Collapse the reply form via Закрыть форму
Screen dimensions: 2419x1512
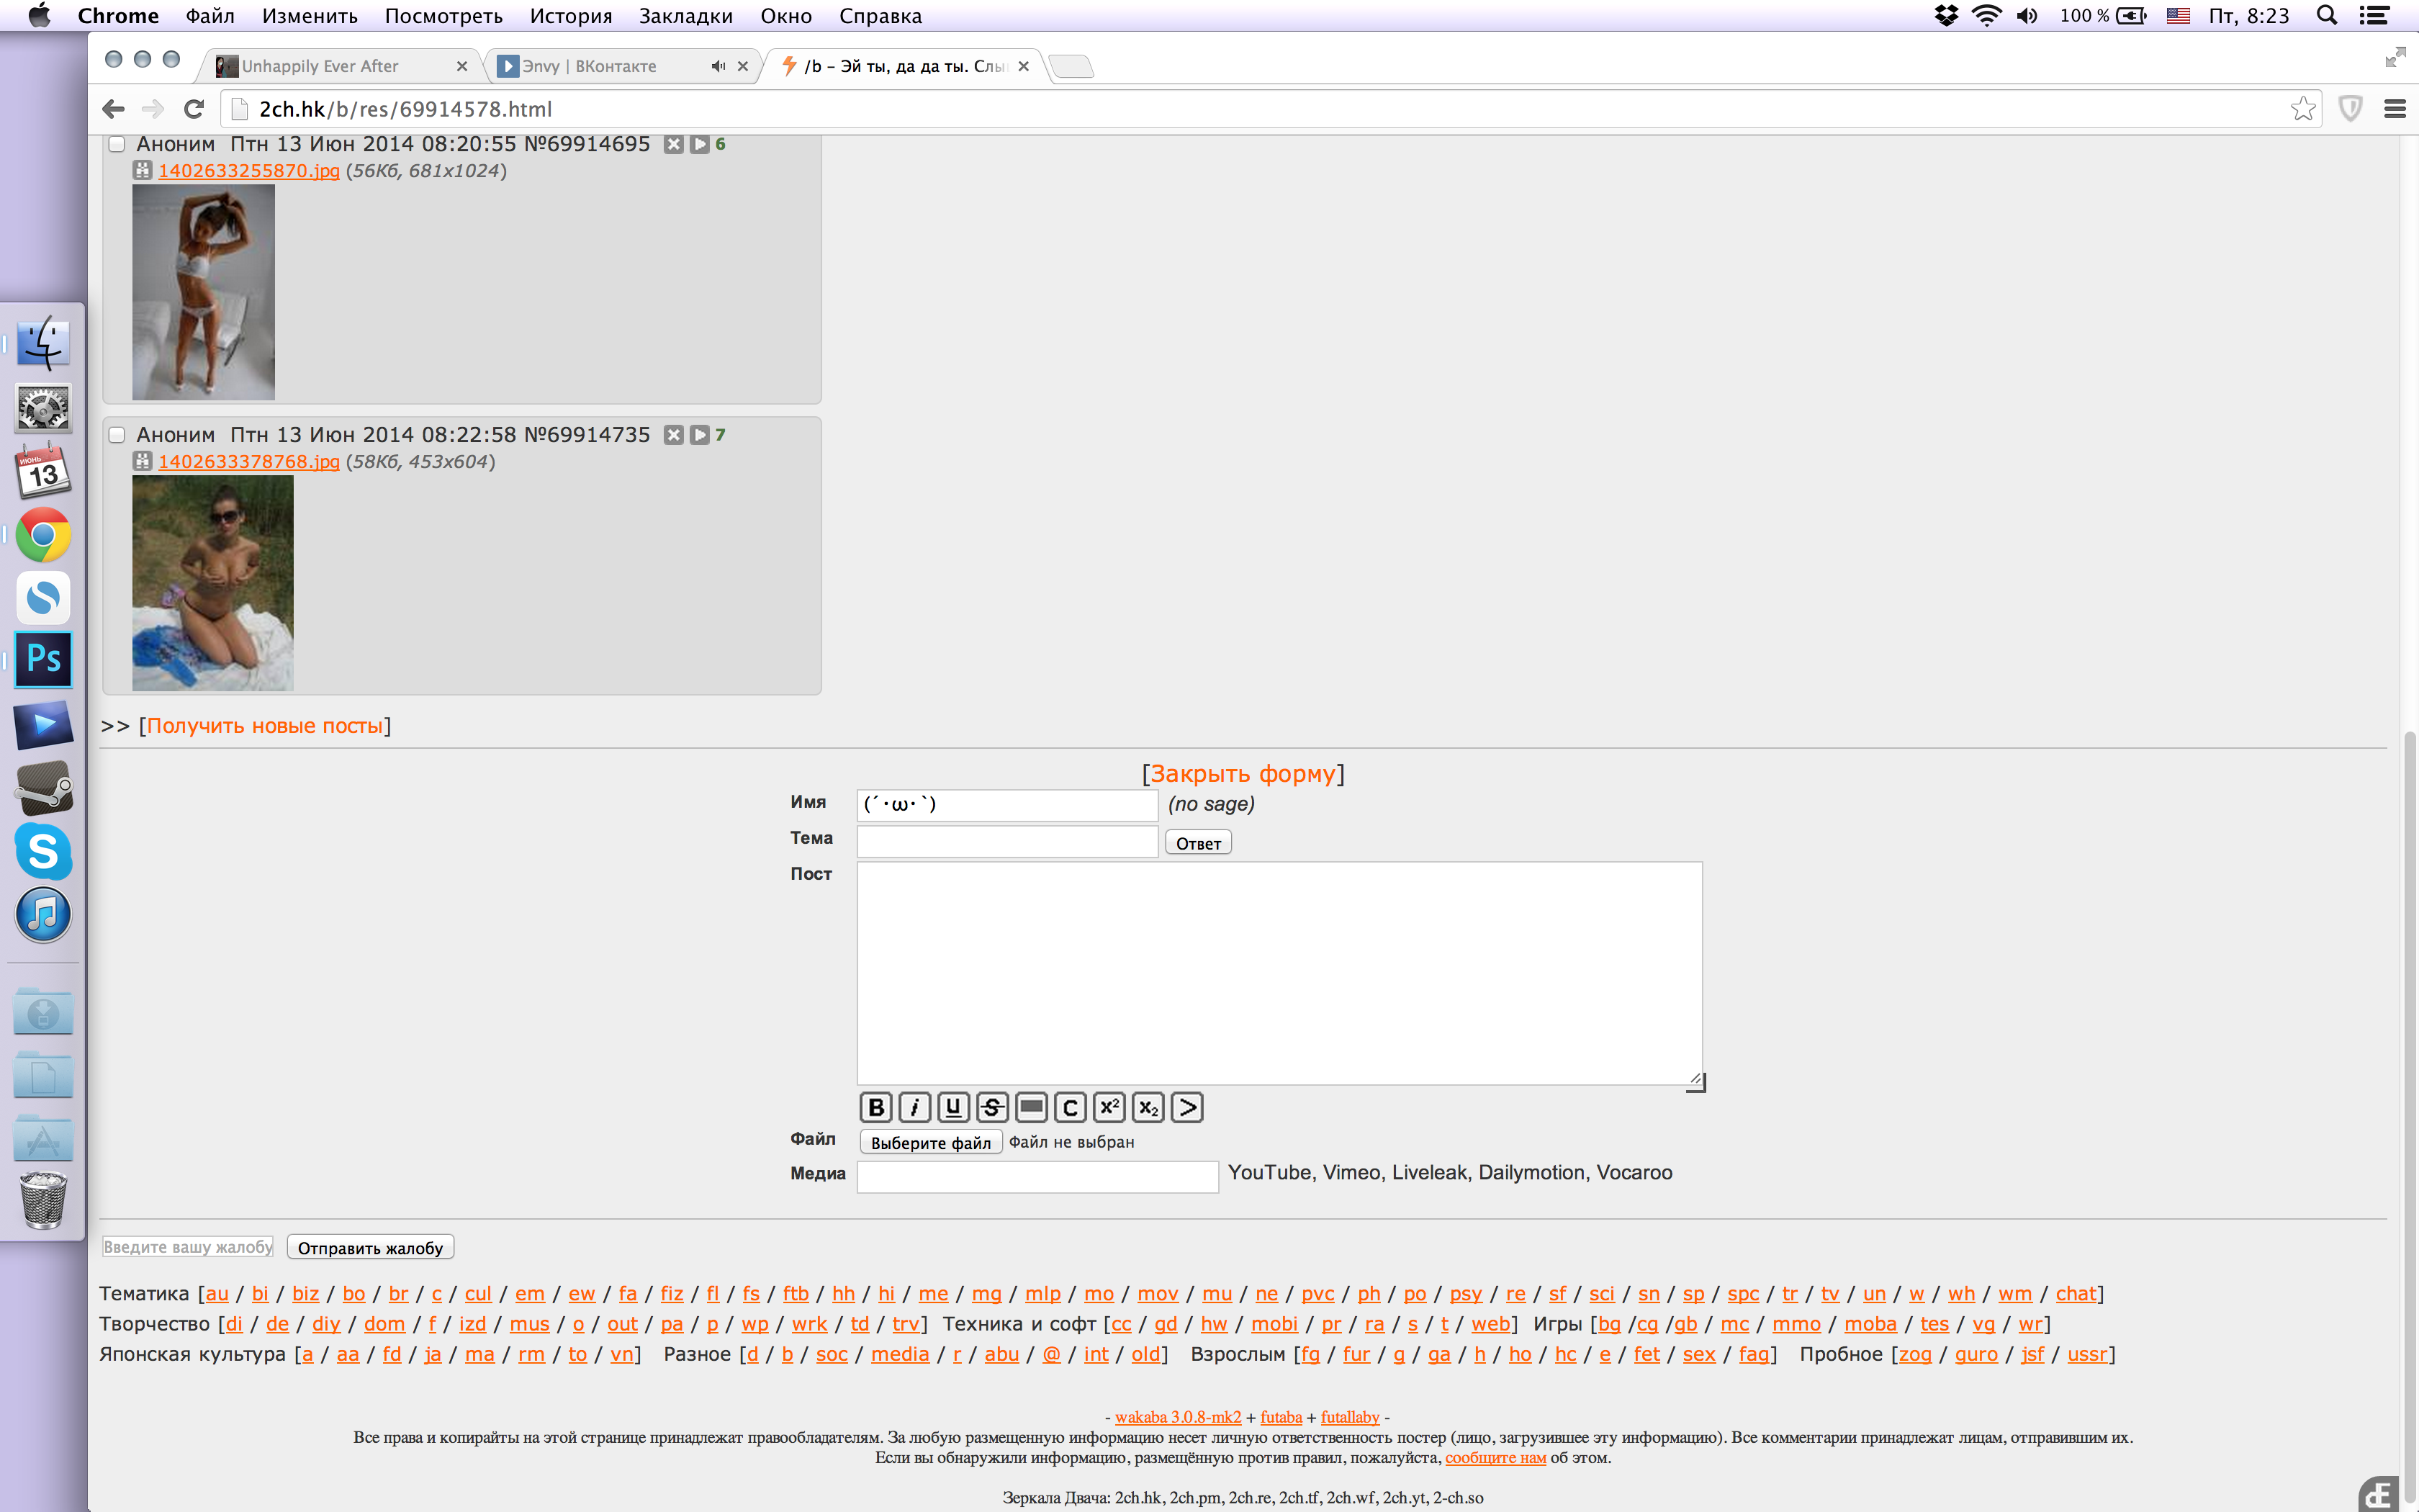tap(1243, 774)
